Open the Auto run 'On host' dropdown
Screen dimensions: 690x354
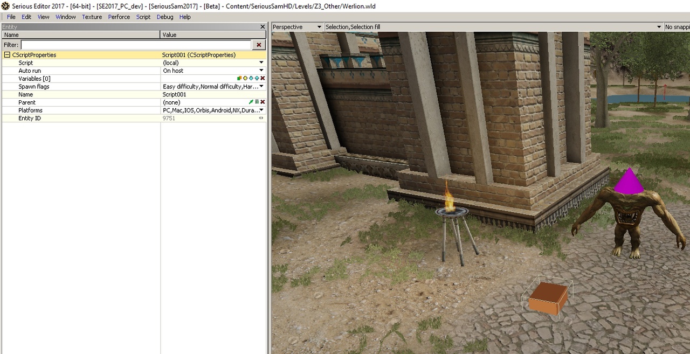pyautogui.click(x=261, y=71)
